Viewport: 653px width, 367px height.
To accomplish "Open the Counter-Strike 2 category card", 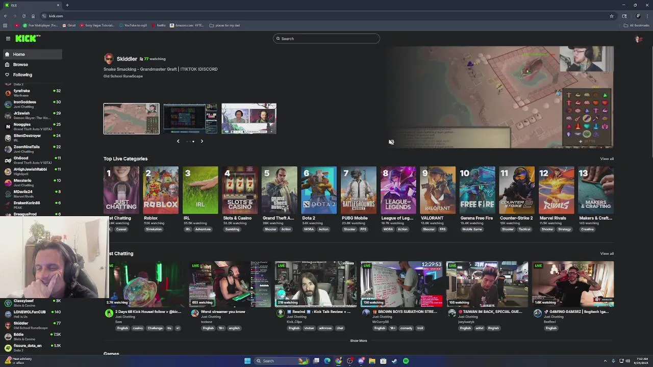I will click(x=516, y=190).
